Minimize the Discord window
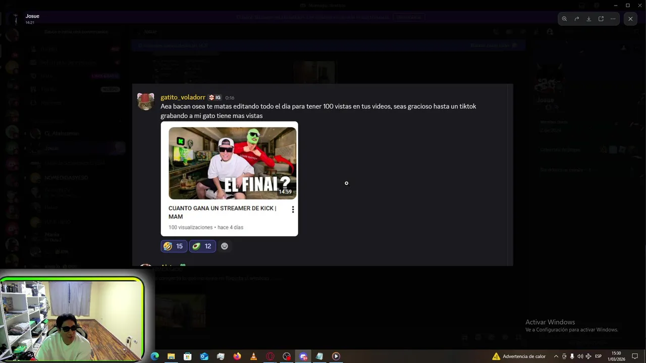Viewport: 646px width, 363px height. point(616,5)
